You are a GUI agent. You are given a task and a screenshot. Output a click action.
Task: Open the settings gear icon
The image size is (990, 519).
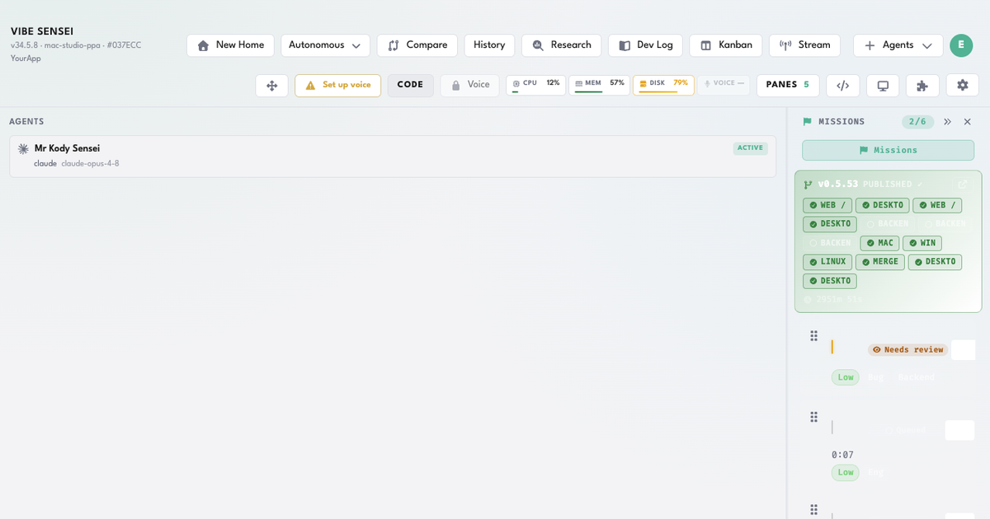pos(962,86)
